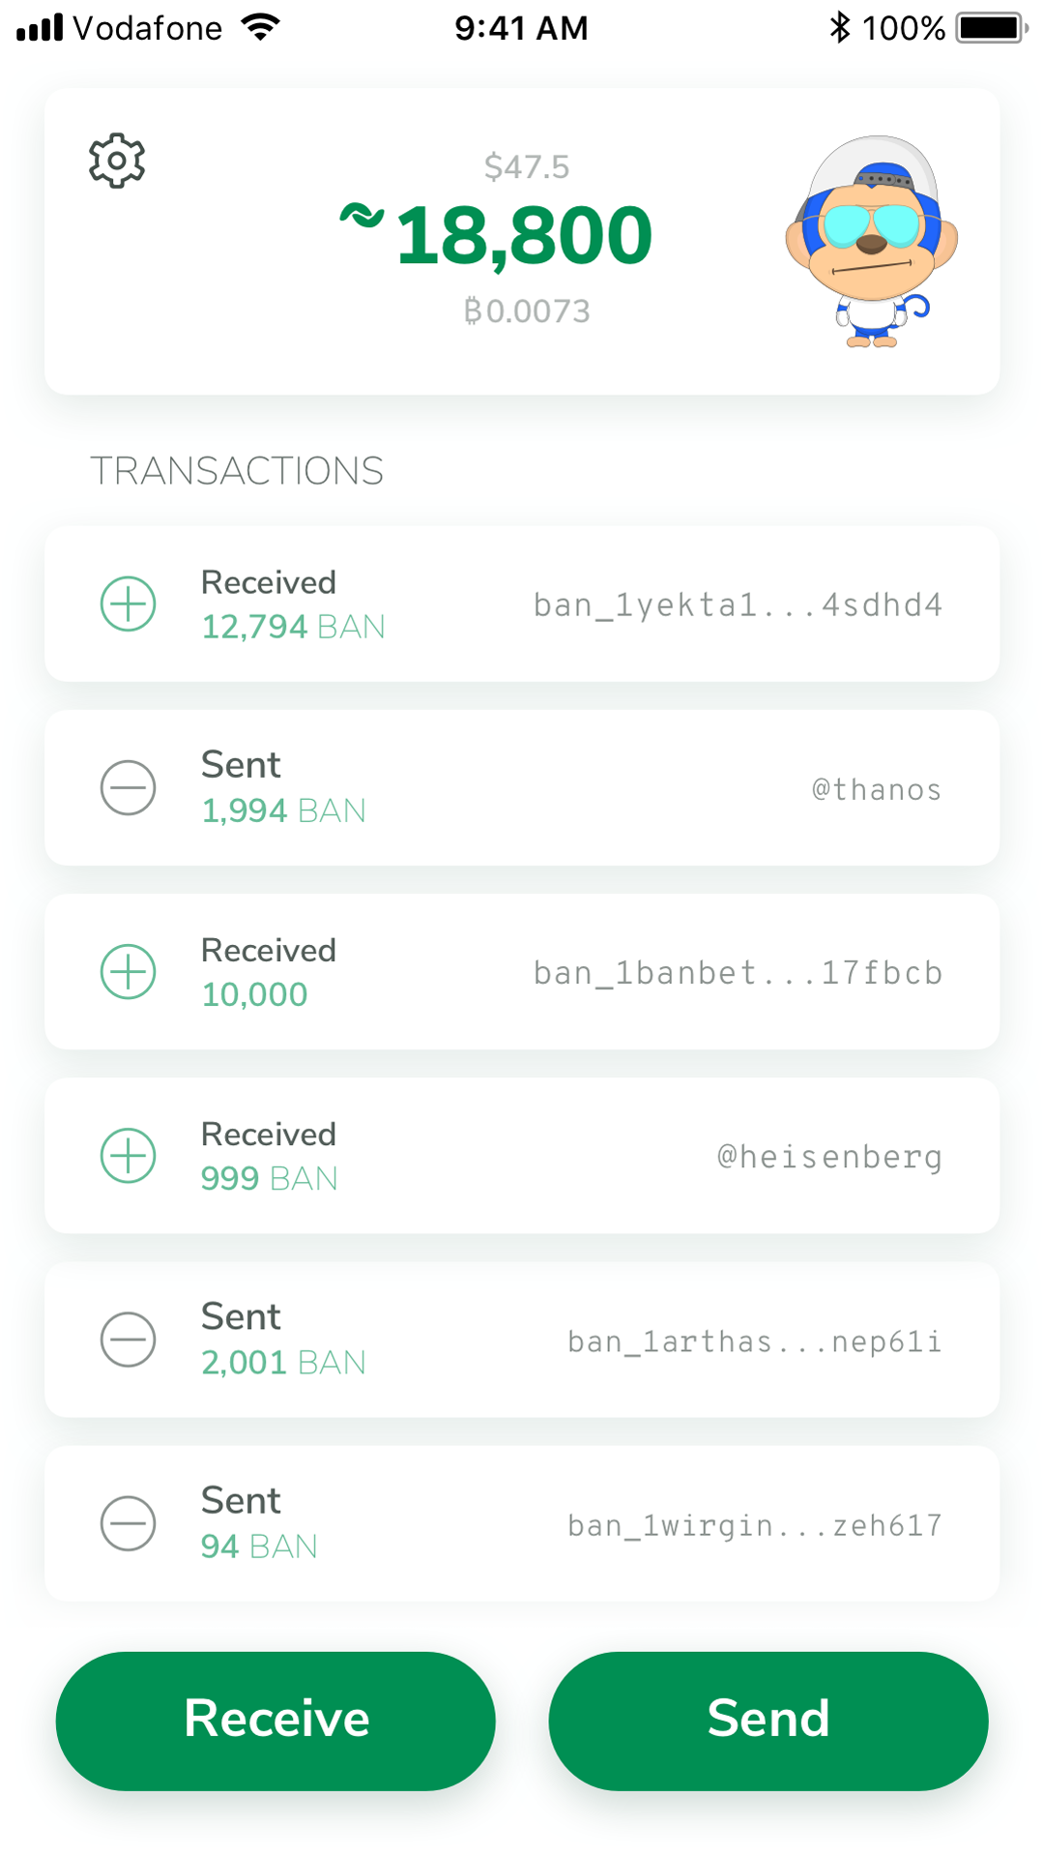Tap the battery icon in status bar
1044x1857 pixels.
click(990, 28)
